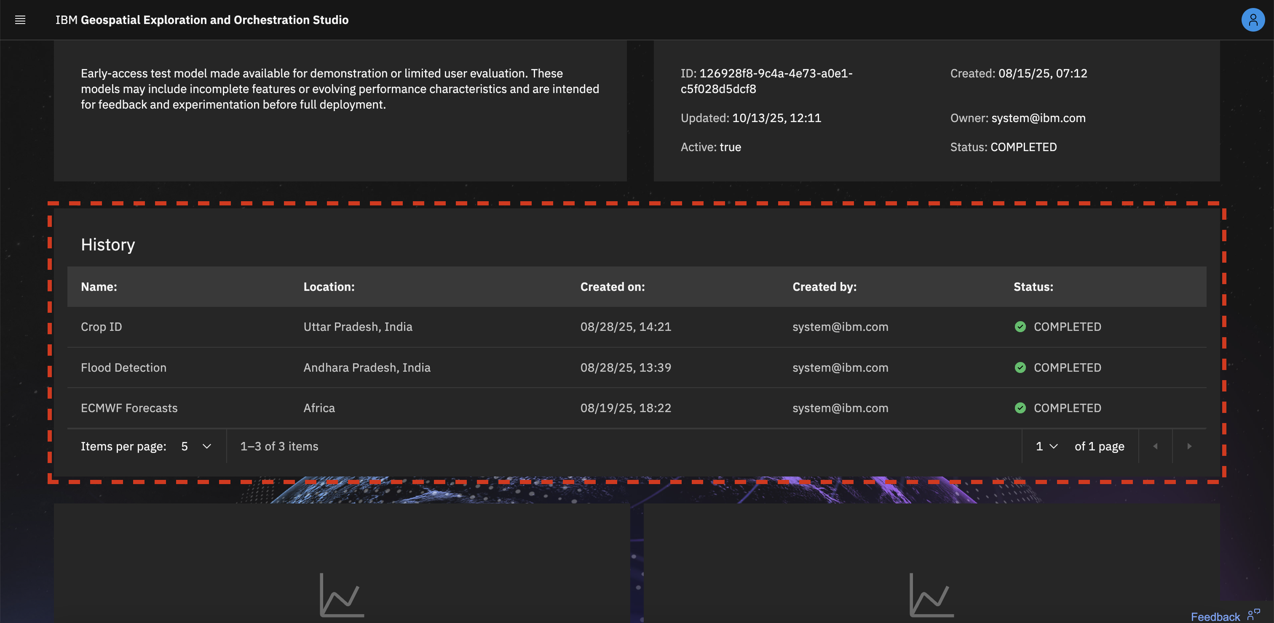The image size is (1274, 623).
Task: Go to the previous history page
Action: click(x=1155, y=446)
